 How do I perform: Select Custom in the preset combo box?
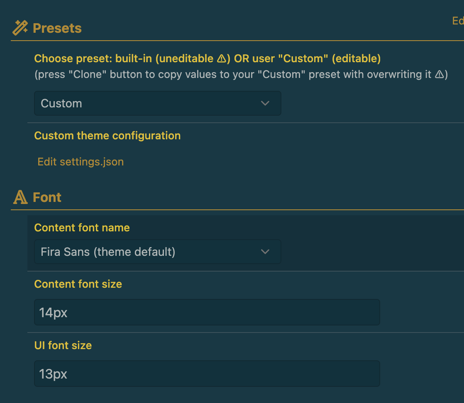click(157, 103)
